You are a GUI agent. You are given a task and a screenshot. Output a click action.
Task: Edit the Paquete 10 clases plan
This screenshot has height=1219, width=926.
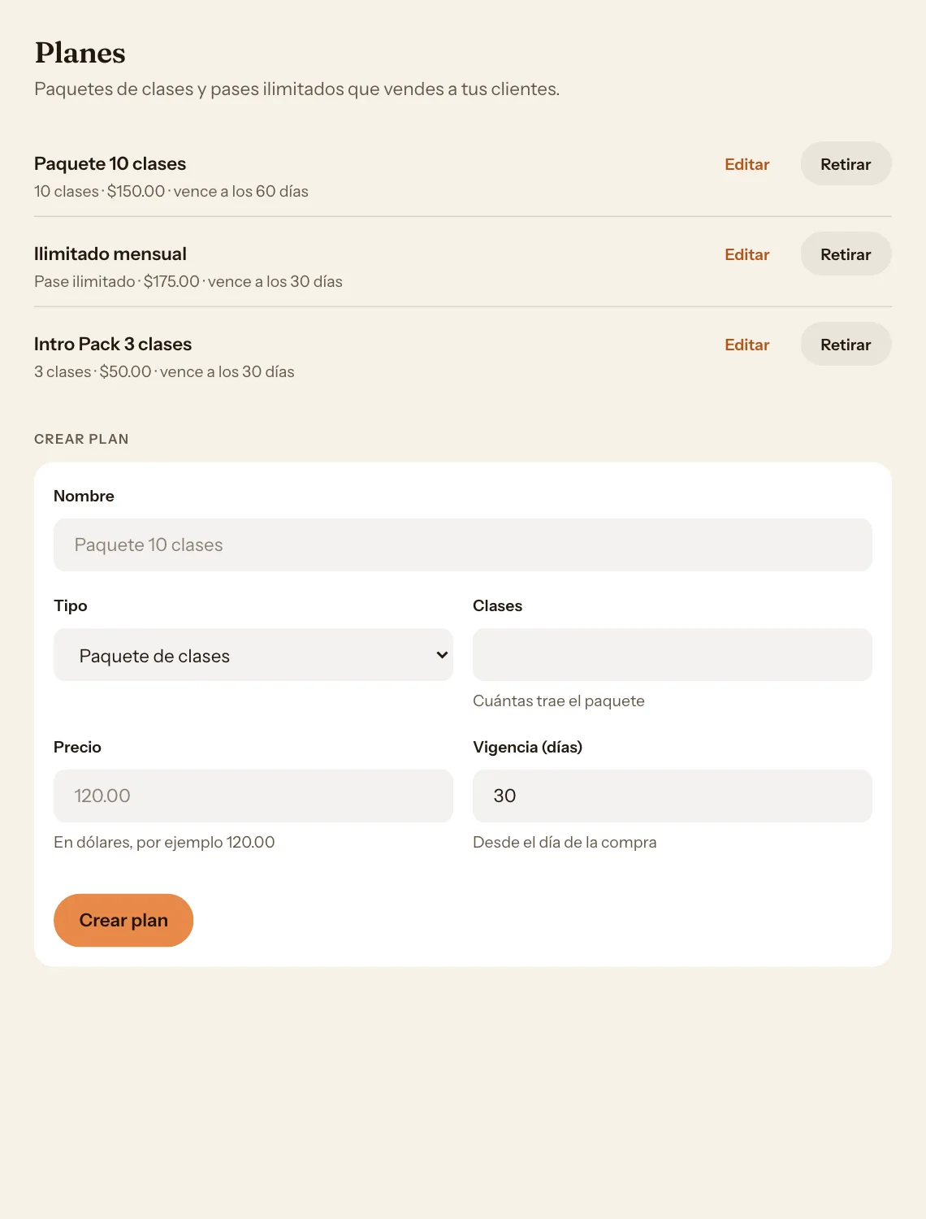746,164
